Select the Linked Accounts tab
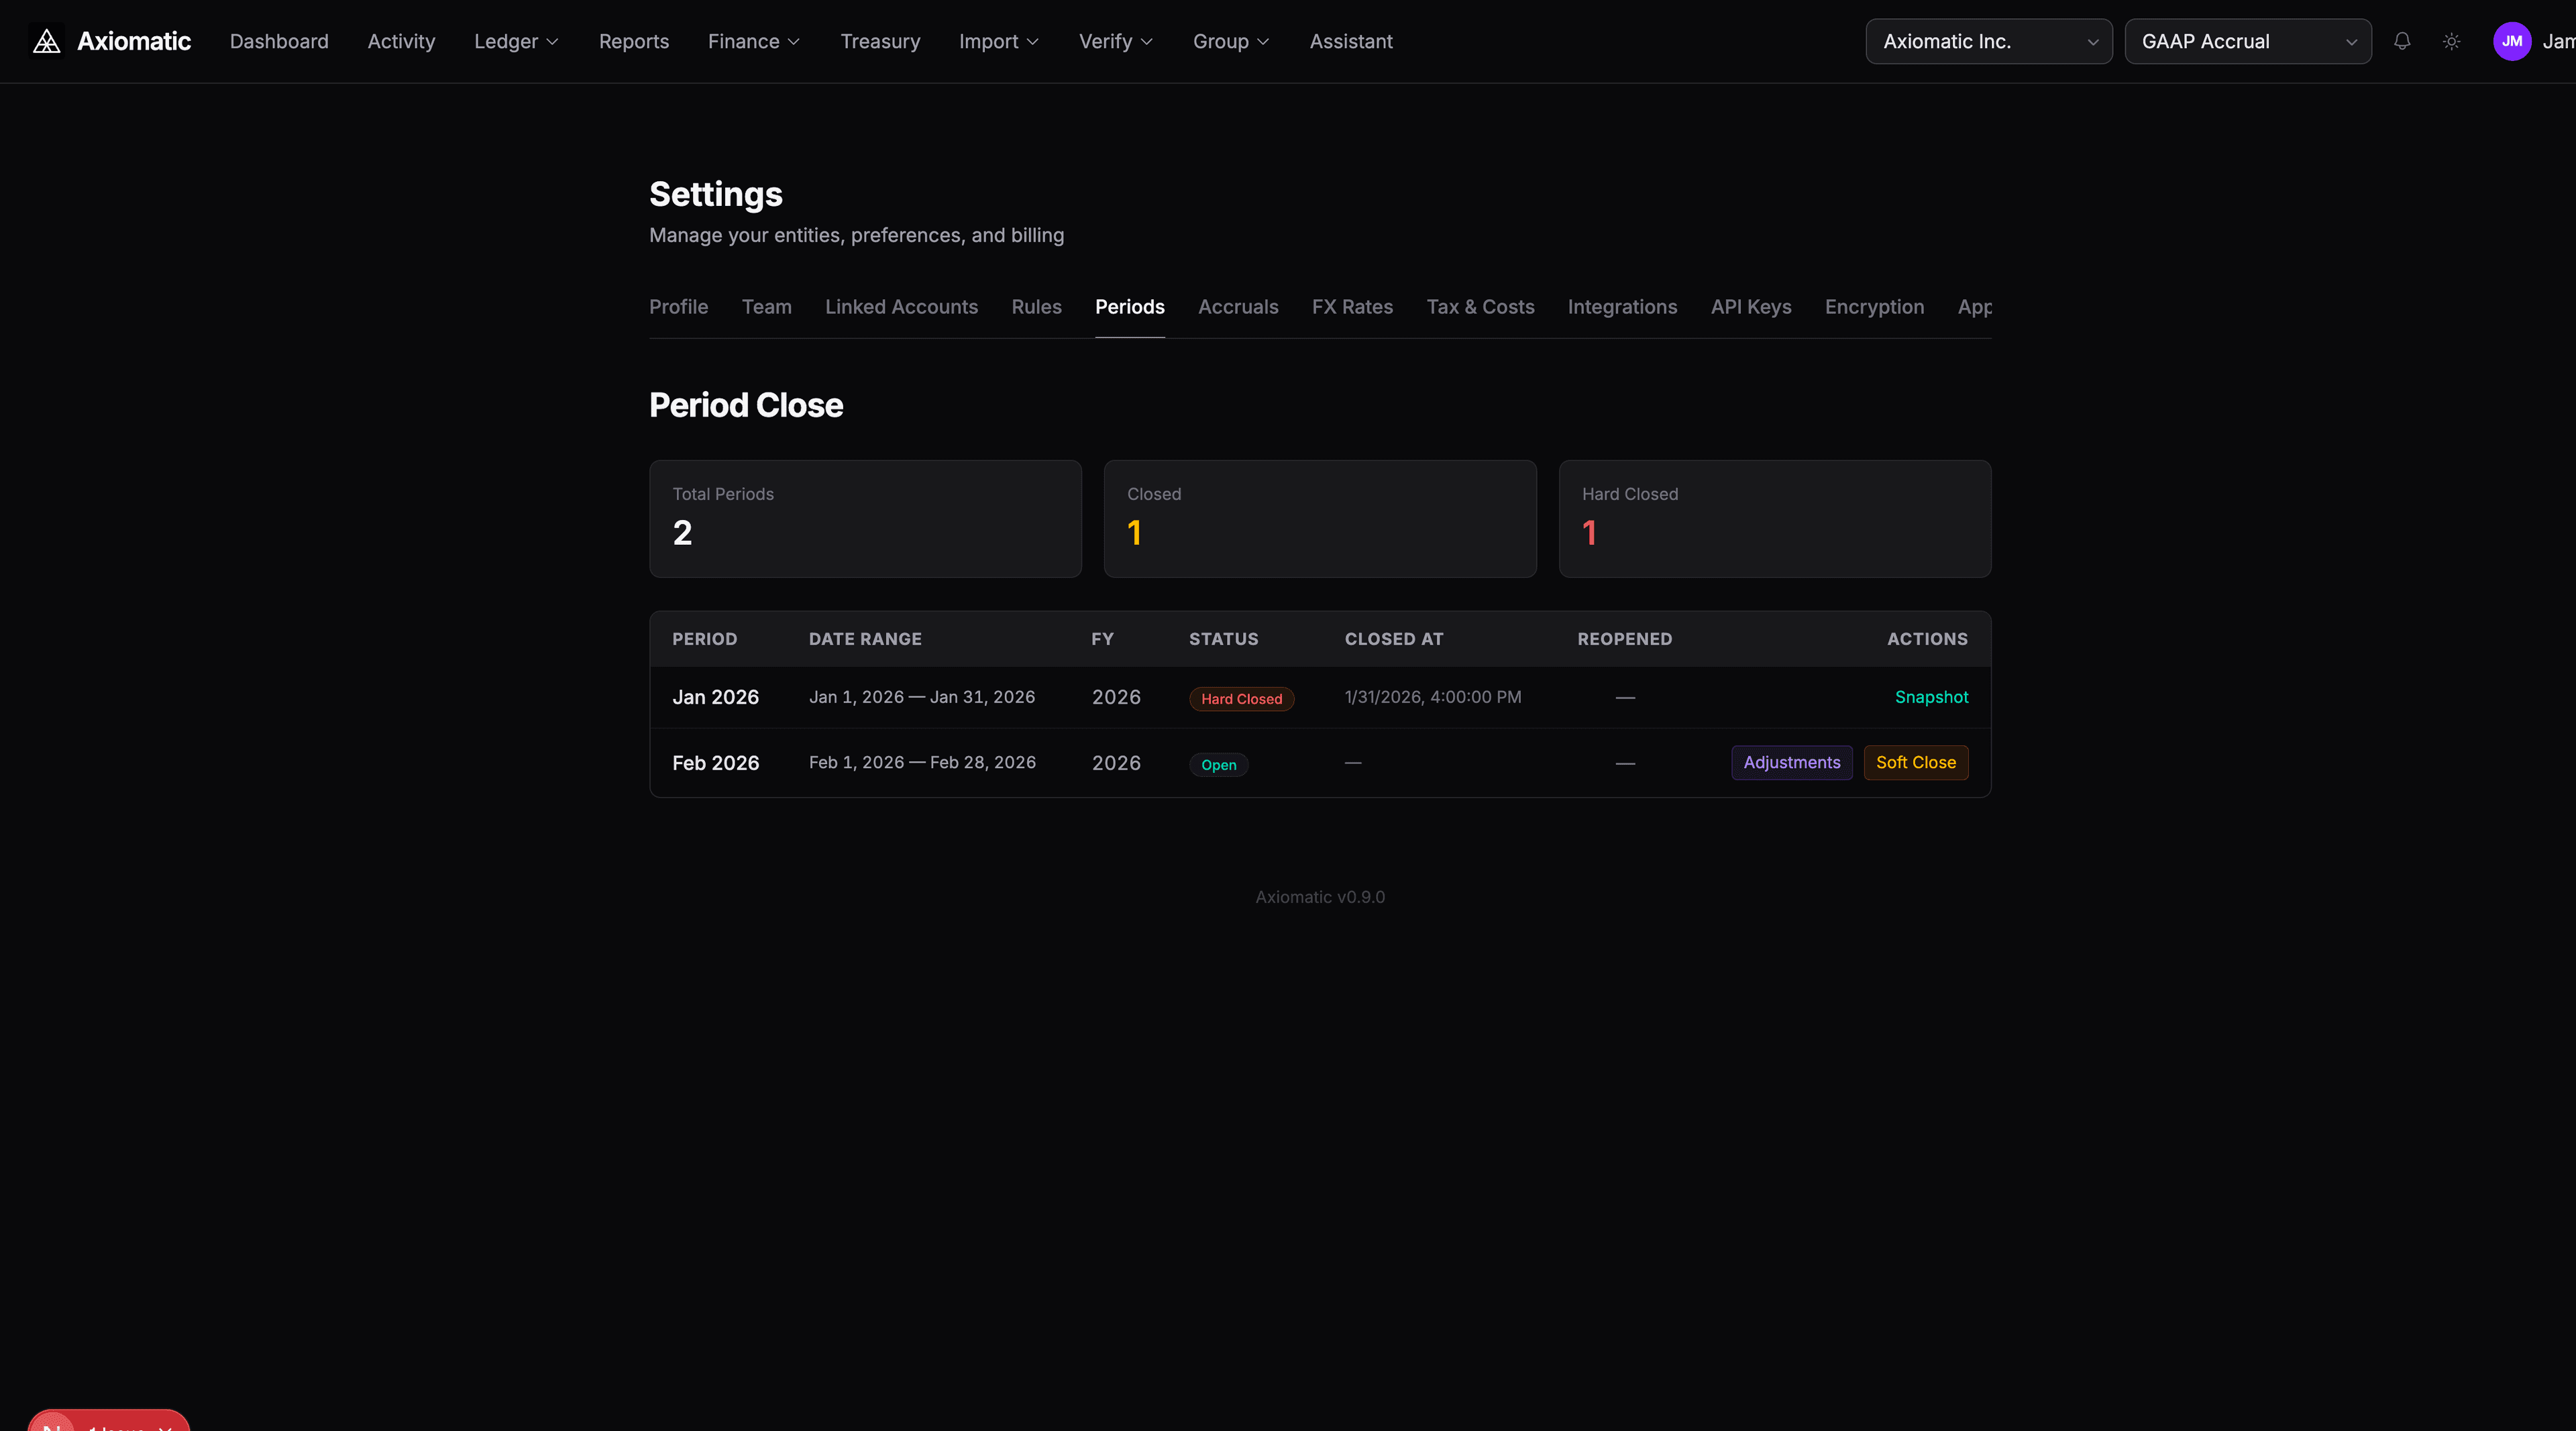This screenshot has height=1431, width=2576. [901, 307]
